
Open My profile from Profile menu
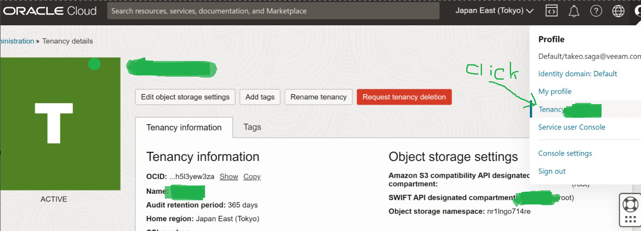pos(555,91)
